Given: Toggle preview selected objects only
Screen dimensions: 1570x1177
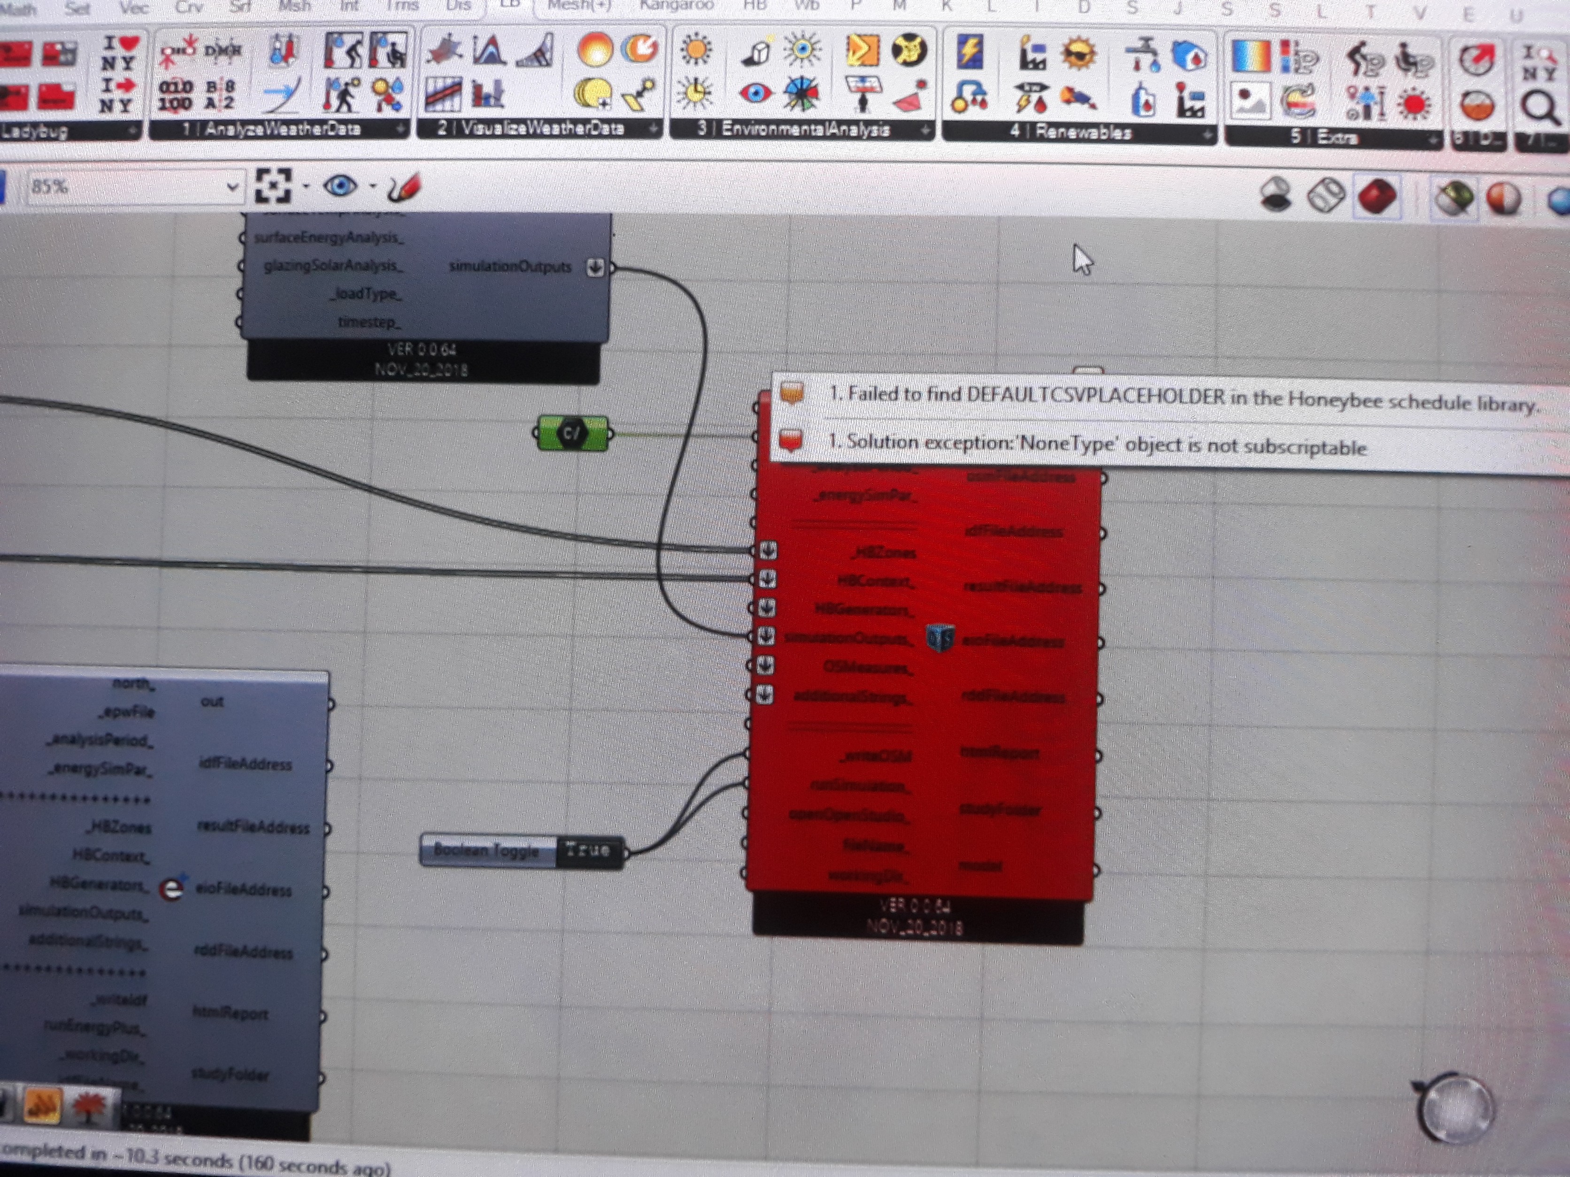Looking at the screenshot, I should tap(1454, 198).
